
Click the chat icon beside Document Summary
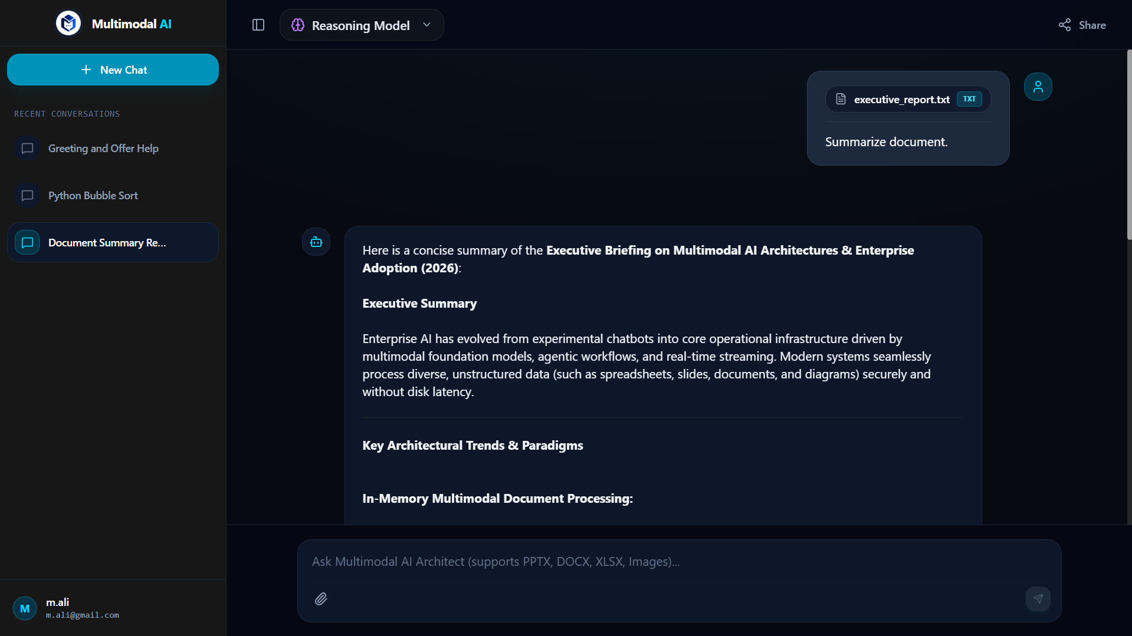pos(27,242)
